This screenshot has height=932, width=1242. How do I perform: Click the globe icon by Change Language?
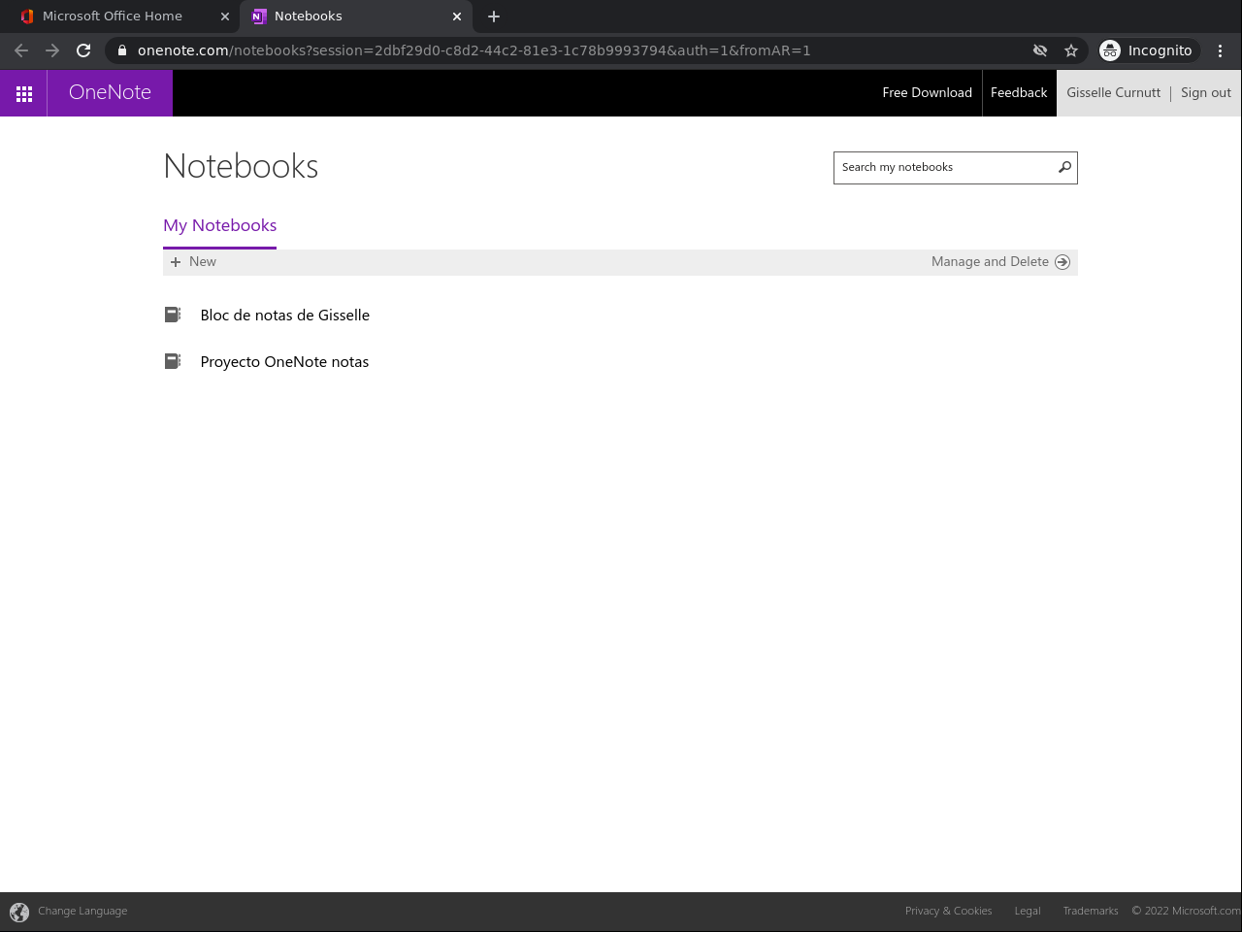click(19, 912)
